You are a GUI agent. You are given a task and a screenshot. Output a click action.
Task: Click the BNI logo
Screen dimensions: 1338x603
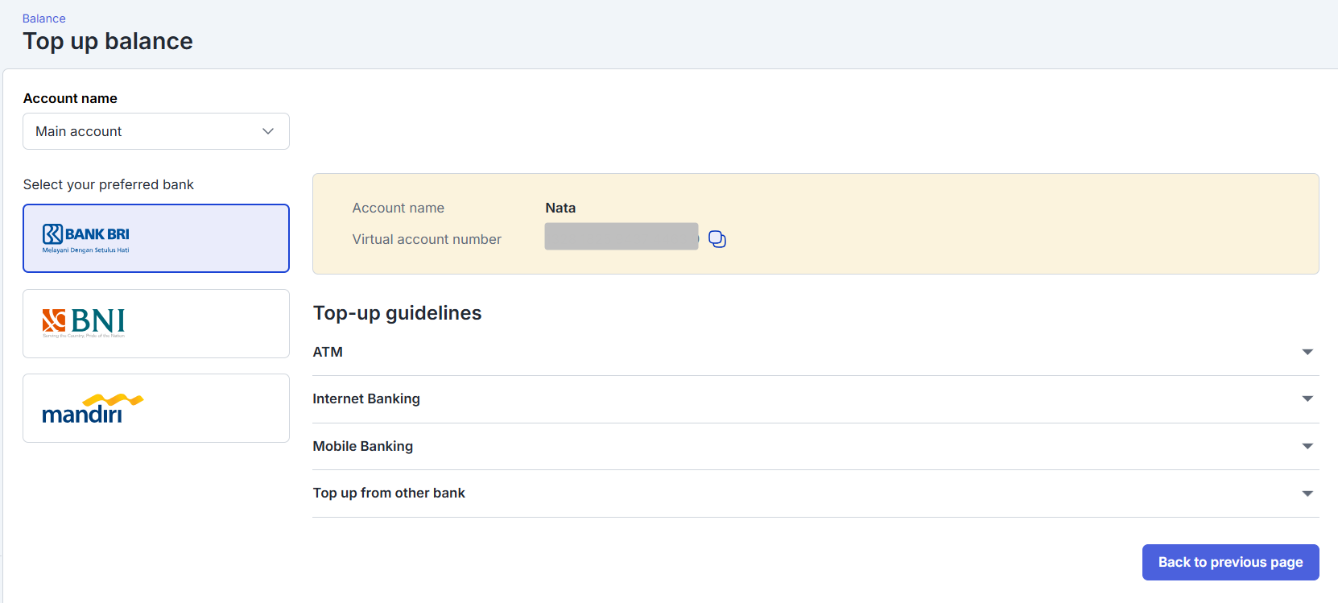(84, 323)
